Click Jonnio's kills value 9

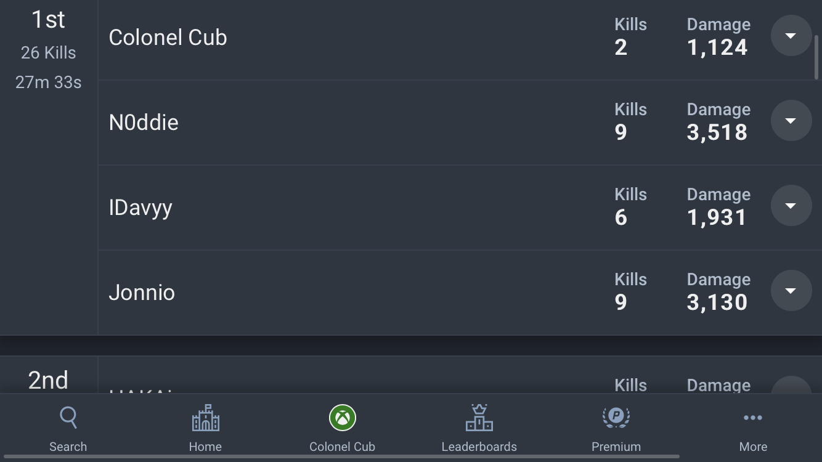coord(621,302)
